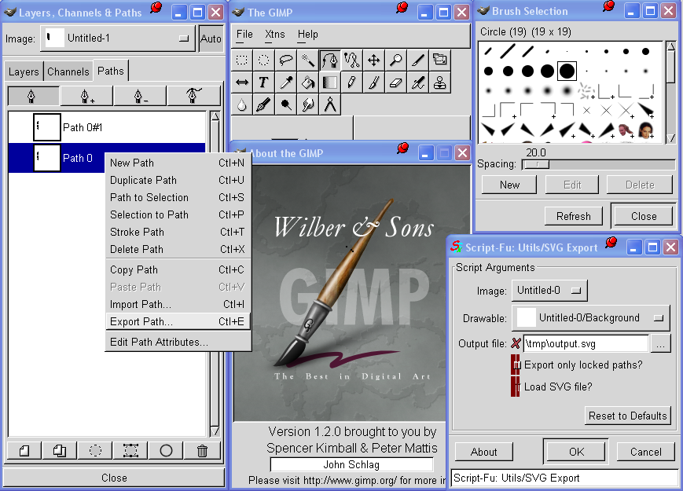The height and width of the screenshot is (491, 683).
Task: Select the Ink pen tool
Action: tap(263, 104)
